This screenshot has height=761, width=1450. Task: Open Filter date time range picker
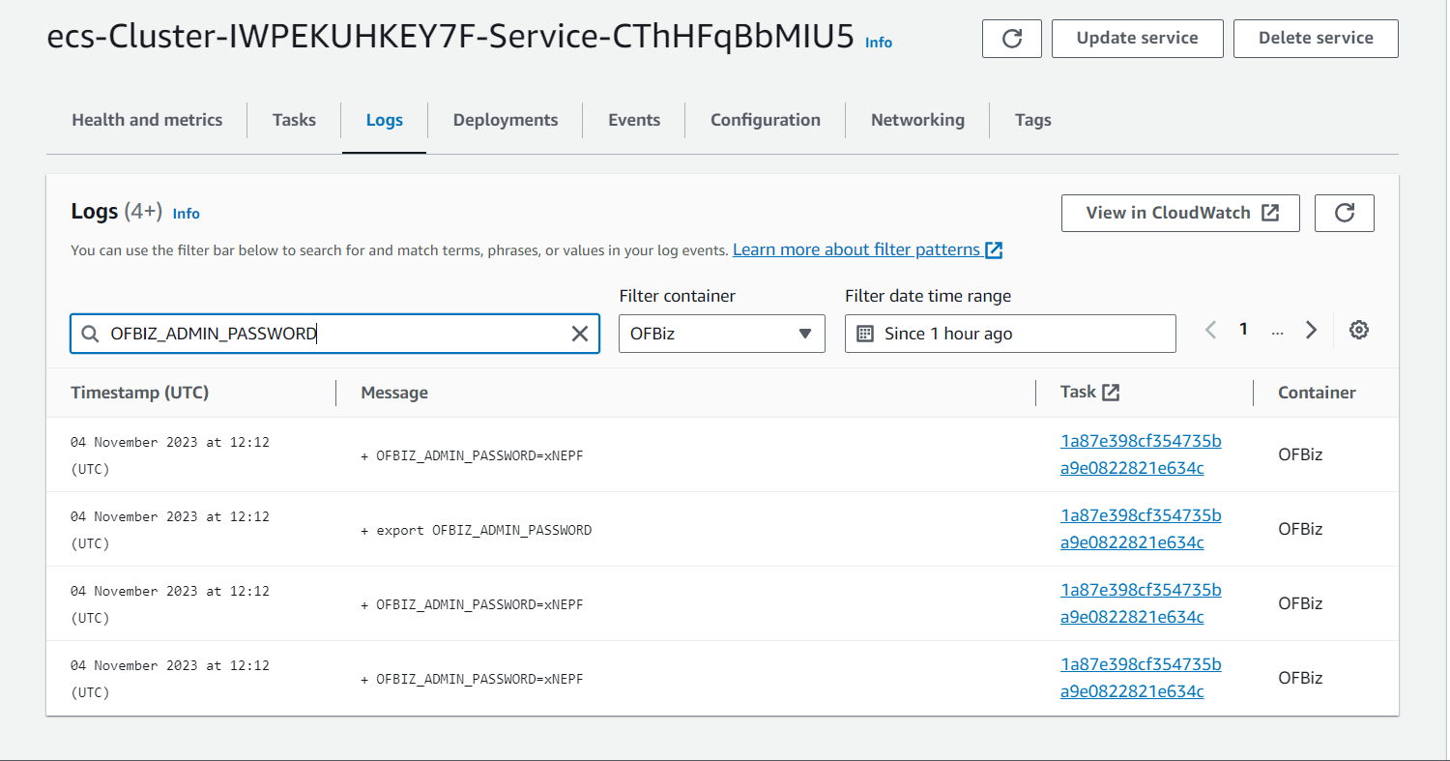[x=1010, y=334]
